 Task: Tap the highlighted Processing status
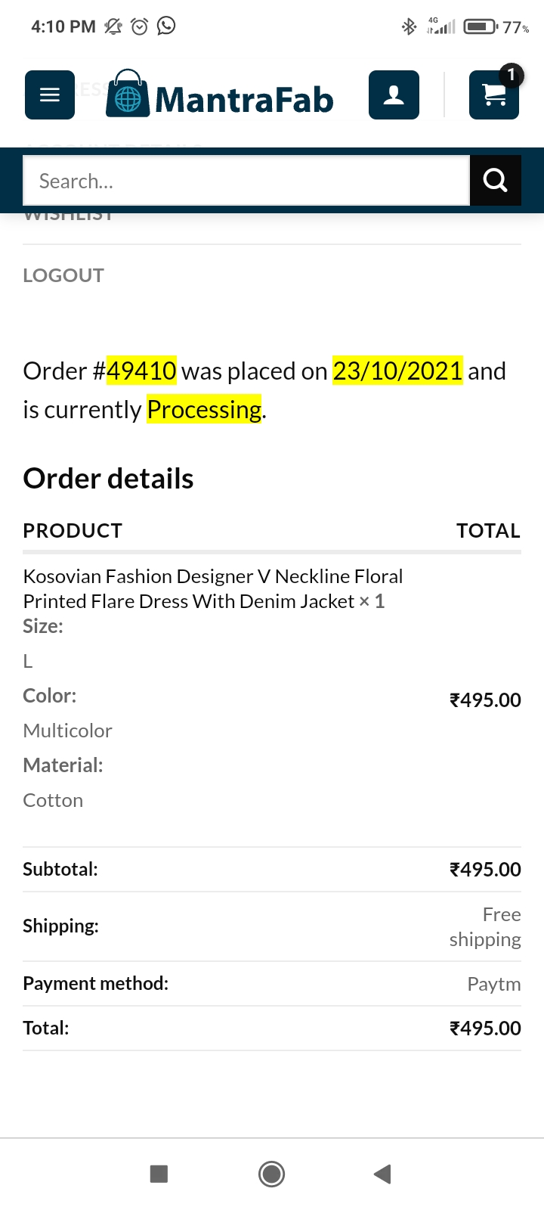pos(204,410)
